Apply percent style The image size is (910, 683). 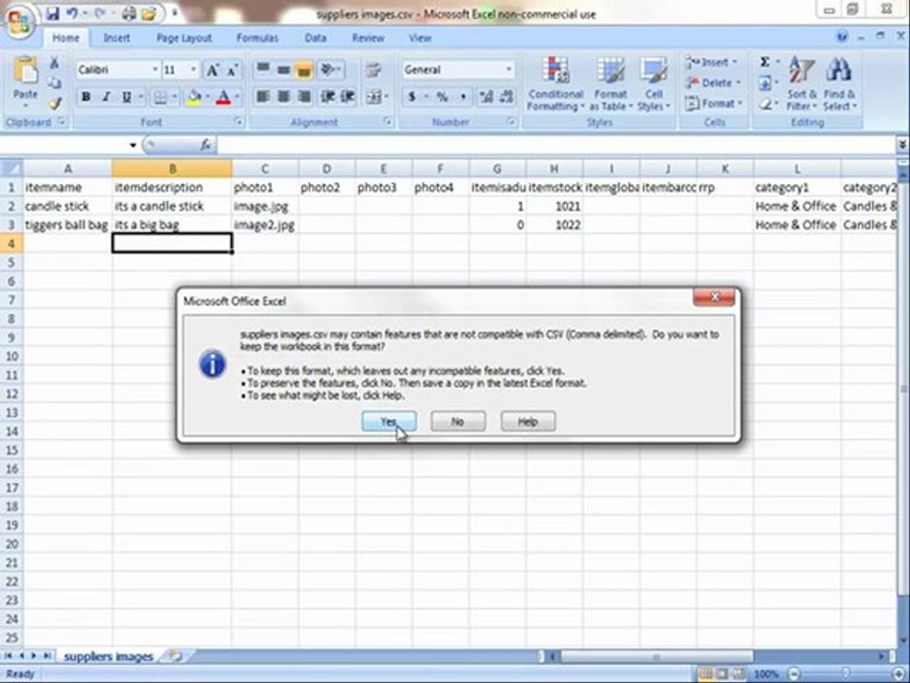pos(443,97)
